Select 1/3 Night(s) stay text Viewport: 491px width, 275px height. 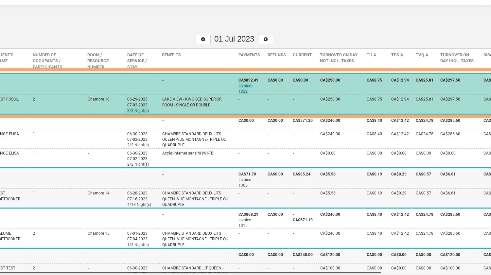(x=138, y=245)
